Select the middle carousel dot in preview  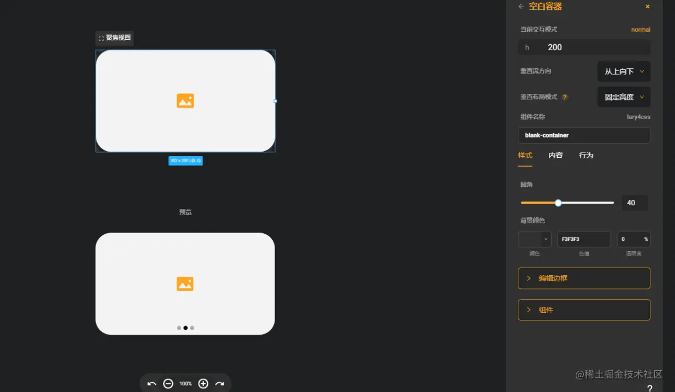186,328
